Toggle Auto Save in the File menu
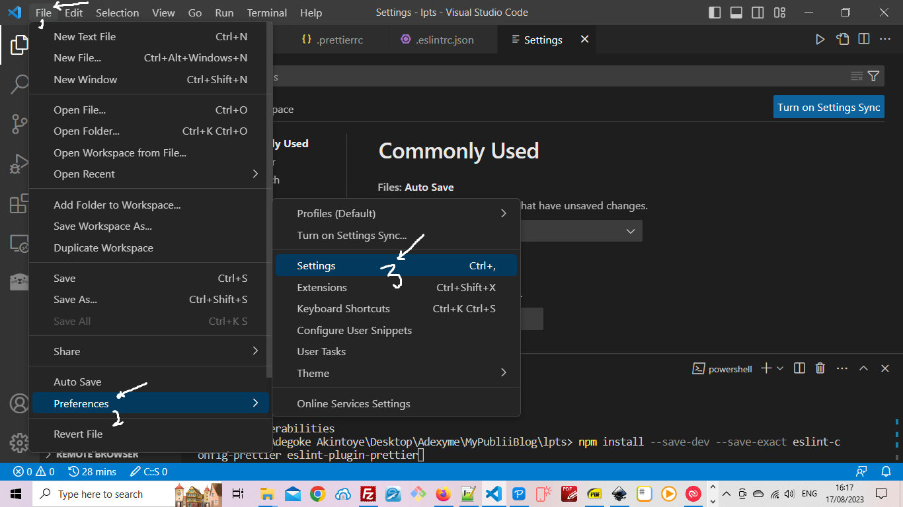 point(77,382)
